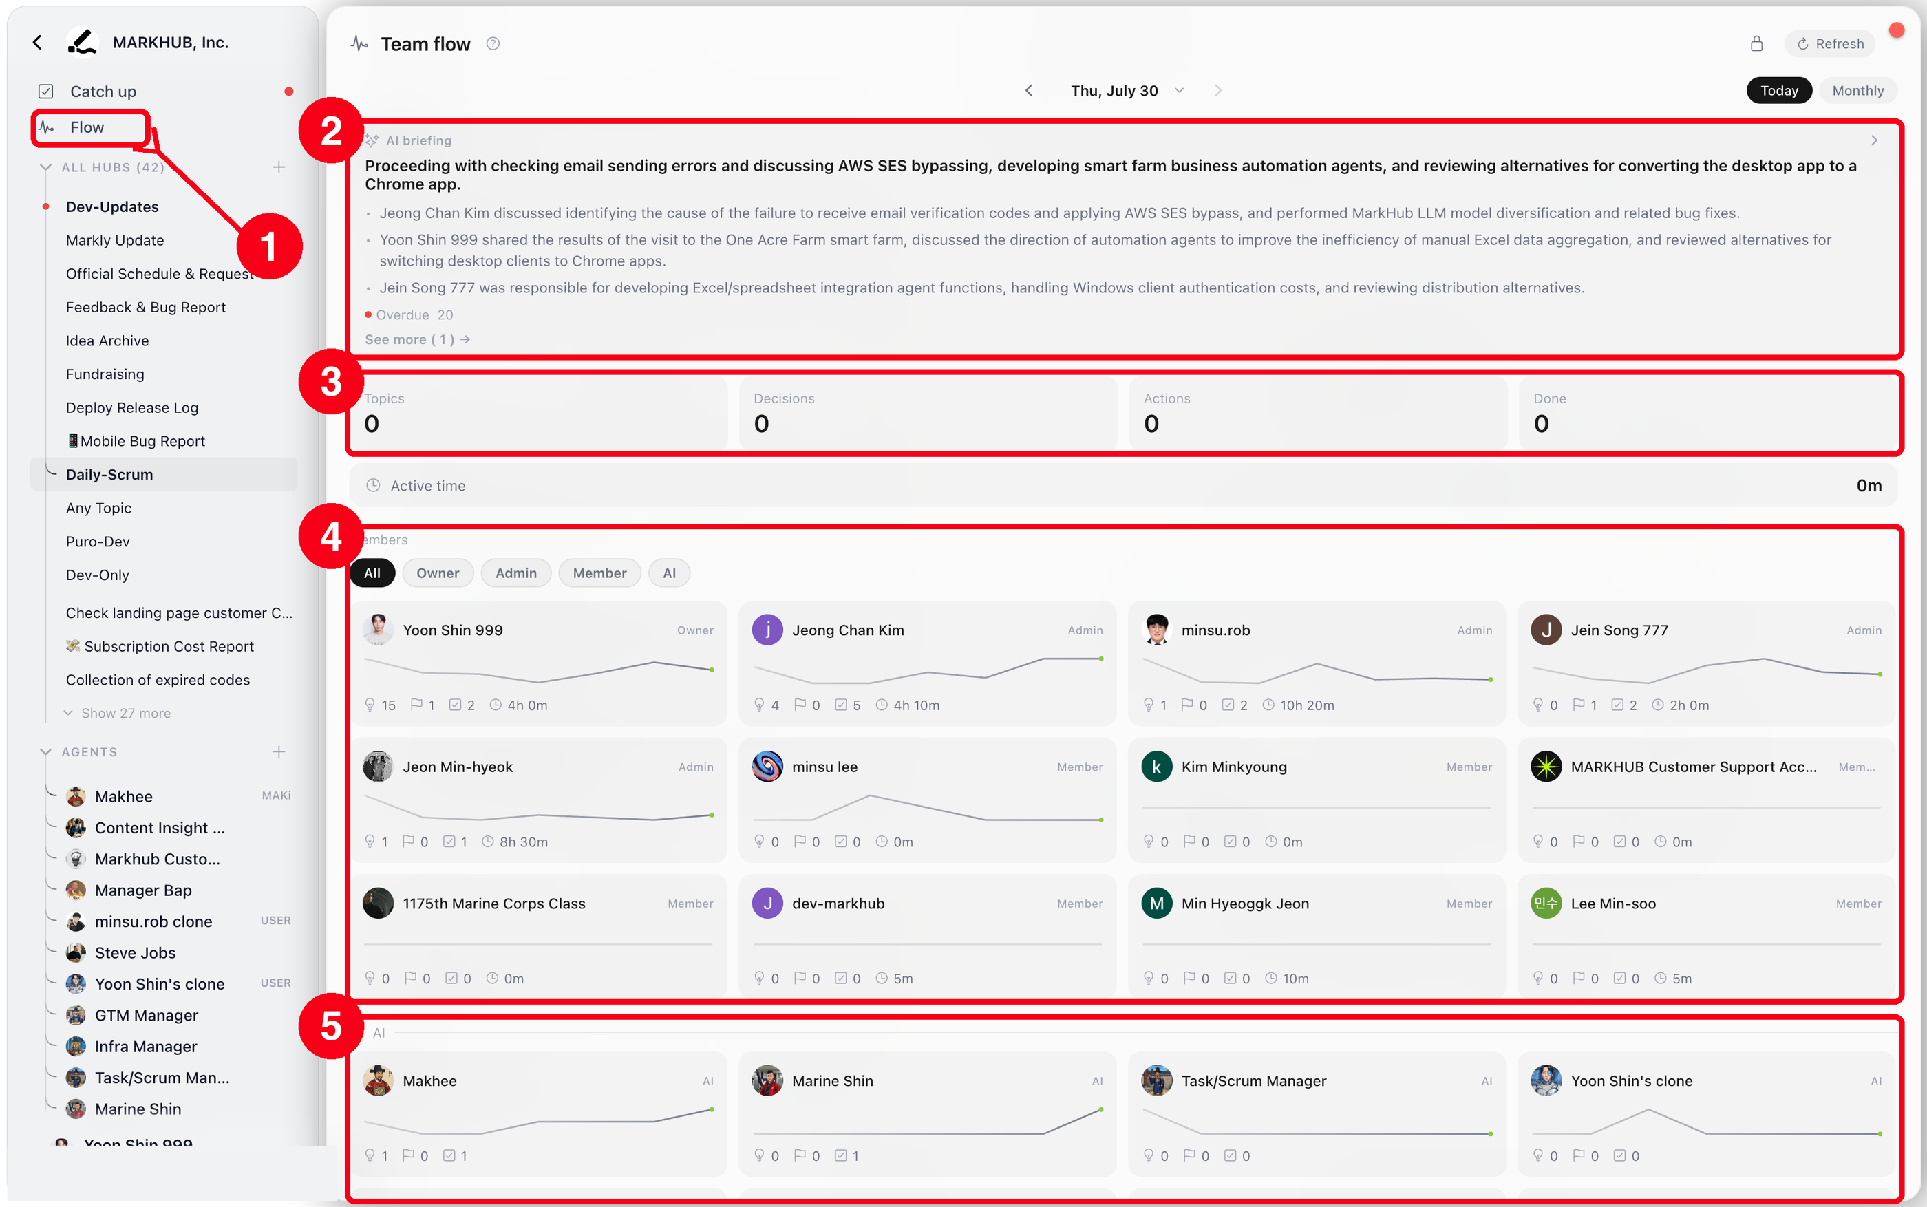Screen dimensions: 1927x1207
Task: Open the Idea Archive hub
Action: tap(107, 341)
